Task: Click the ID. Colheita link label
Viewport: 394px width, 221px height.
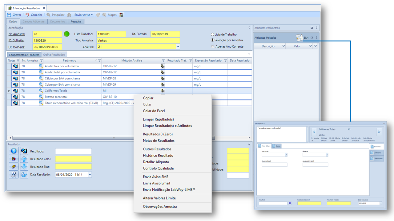Action: coord(16,40)
